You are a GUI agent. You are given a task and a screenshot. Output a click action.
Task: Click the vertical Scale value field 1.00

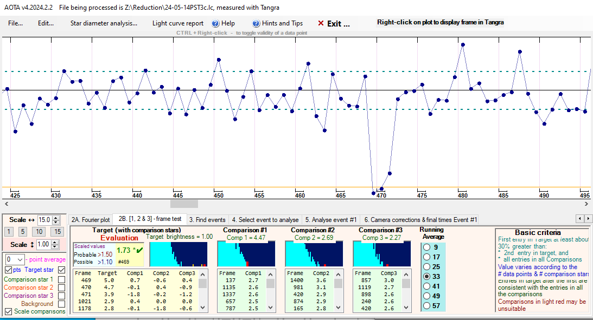pos(44,244)
